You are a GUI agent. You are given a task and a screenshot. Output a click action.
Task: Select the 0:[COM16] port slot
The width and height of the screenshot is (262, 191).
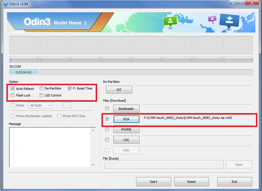pyautogui.click(x=24, y=72)
